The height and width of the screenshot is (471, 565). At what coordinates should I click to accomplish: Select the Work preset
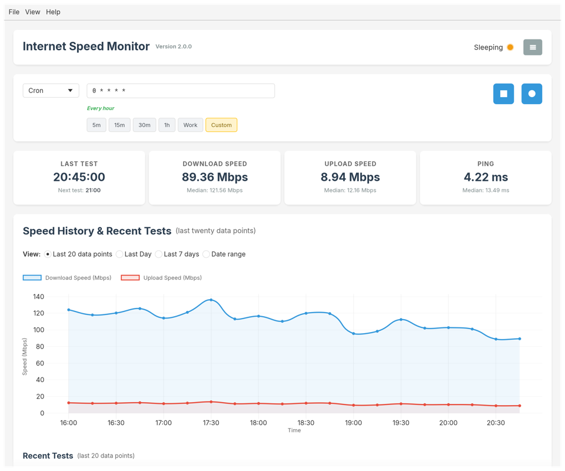[190, 125]
